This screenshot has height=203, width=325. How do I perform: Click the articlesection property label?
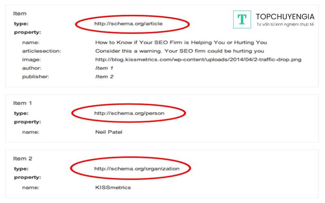pos(41,51)
